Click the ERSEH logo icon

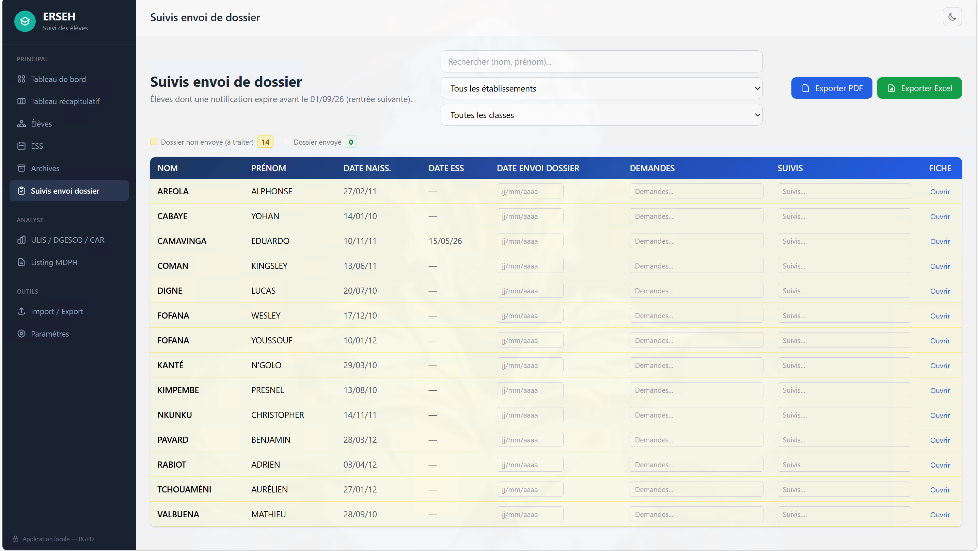(25, 21)
